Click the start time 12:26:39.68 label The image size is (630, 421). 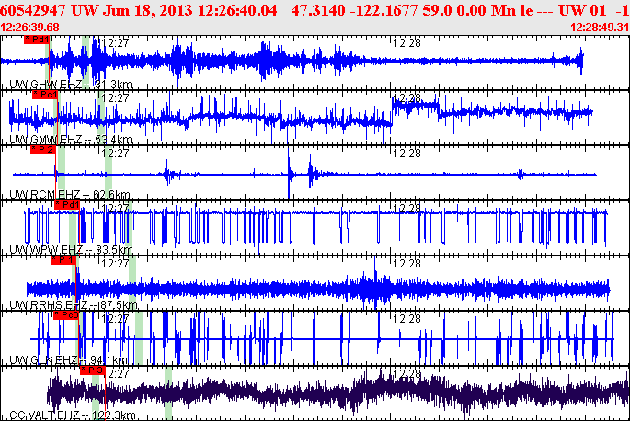click(x=30, y=28)
